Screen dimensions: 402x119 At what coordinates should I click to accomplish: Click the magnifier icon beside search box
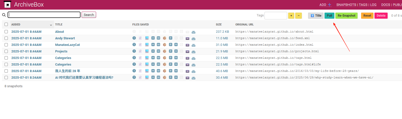pos(4,15)
